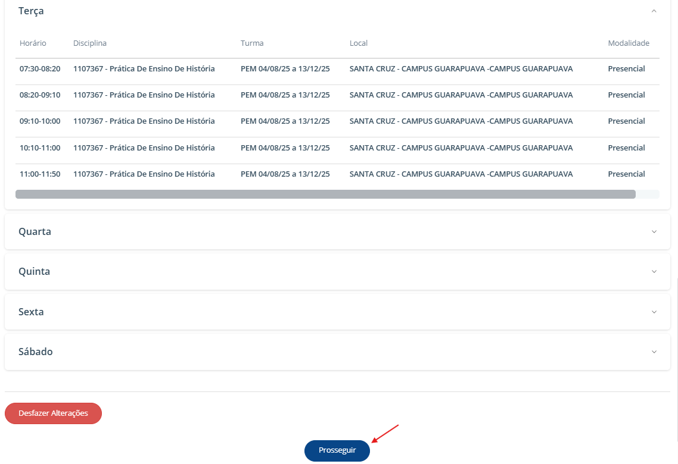Click the table's horizontal scrollbar

coord(325,194)
